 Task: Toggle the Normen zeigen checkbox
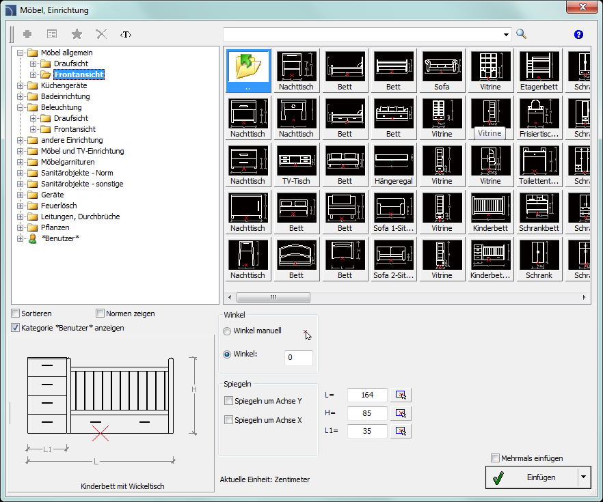coord(100,313)
